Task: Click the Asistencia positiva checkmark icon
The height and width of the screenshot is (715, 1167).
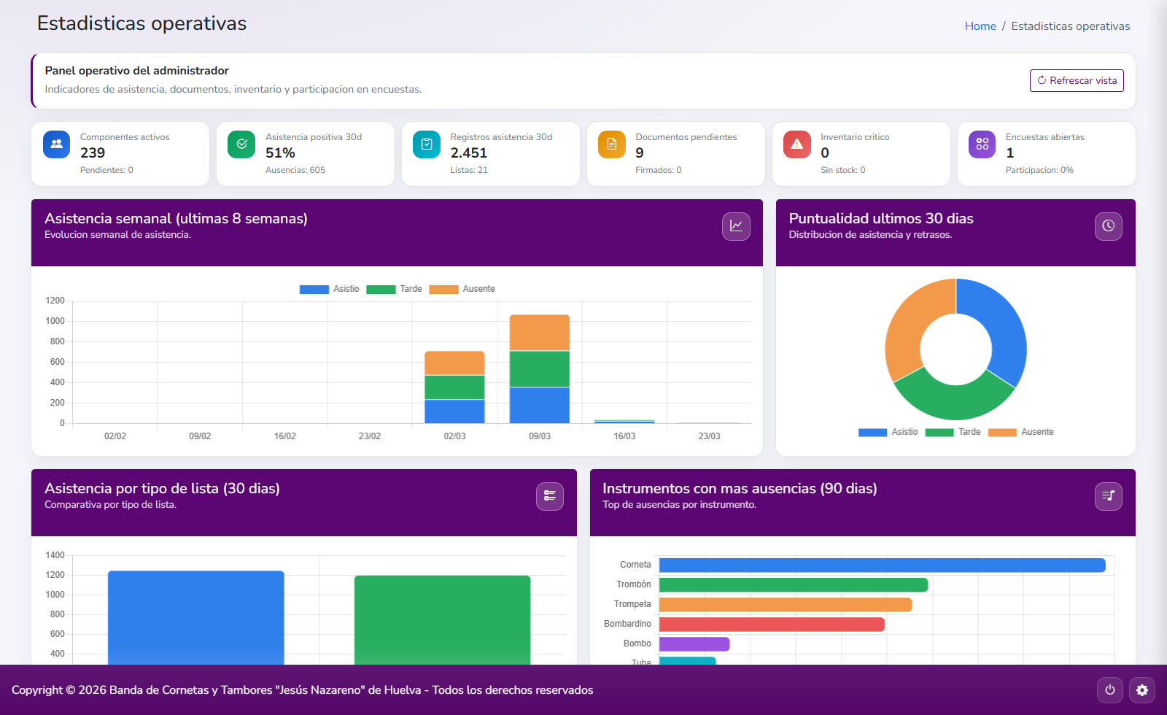Action: pos(241,144)
